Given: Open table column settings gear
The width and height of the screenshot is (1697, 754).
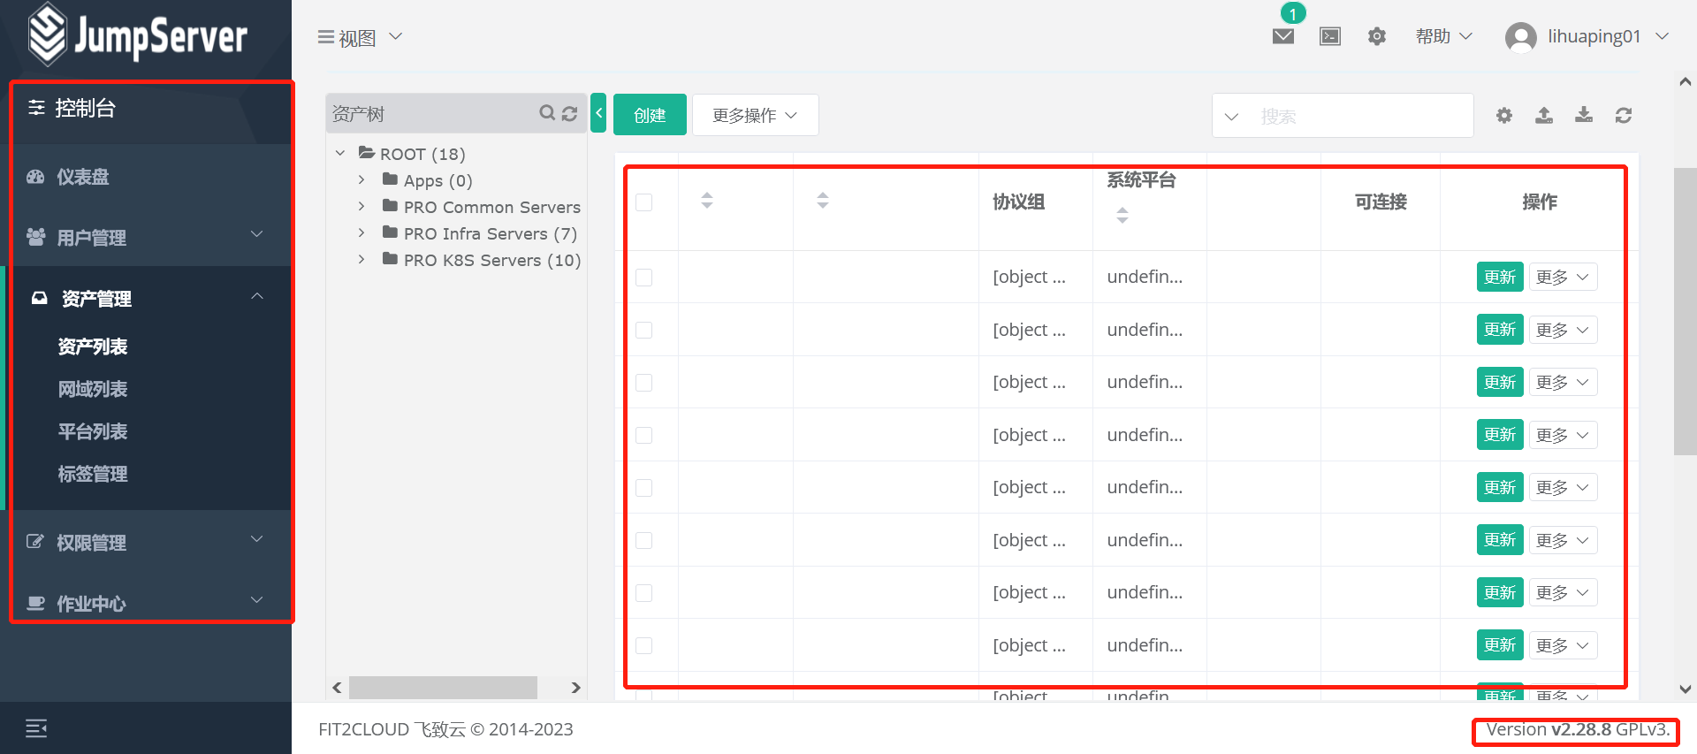Looking at the screenshot, I should click(1504, 115).
